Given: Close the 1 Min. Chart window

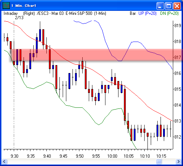Looking at the screenshot, I should [x=177, y=6].
